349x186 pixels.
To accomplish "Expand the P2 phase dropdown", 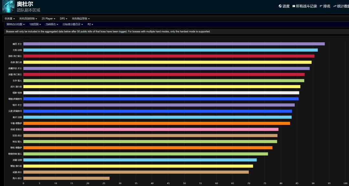I will [90, 24].
